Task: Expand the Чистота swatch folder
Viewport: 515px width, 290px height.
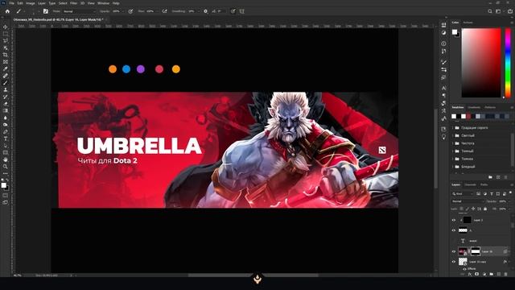Action: click(x=453, y=143)
